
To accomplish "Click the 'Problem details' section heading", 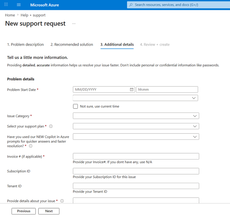I will coord(21,79).
